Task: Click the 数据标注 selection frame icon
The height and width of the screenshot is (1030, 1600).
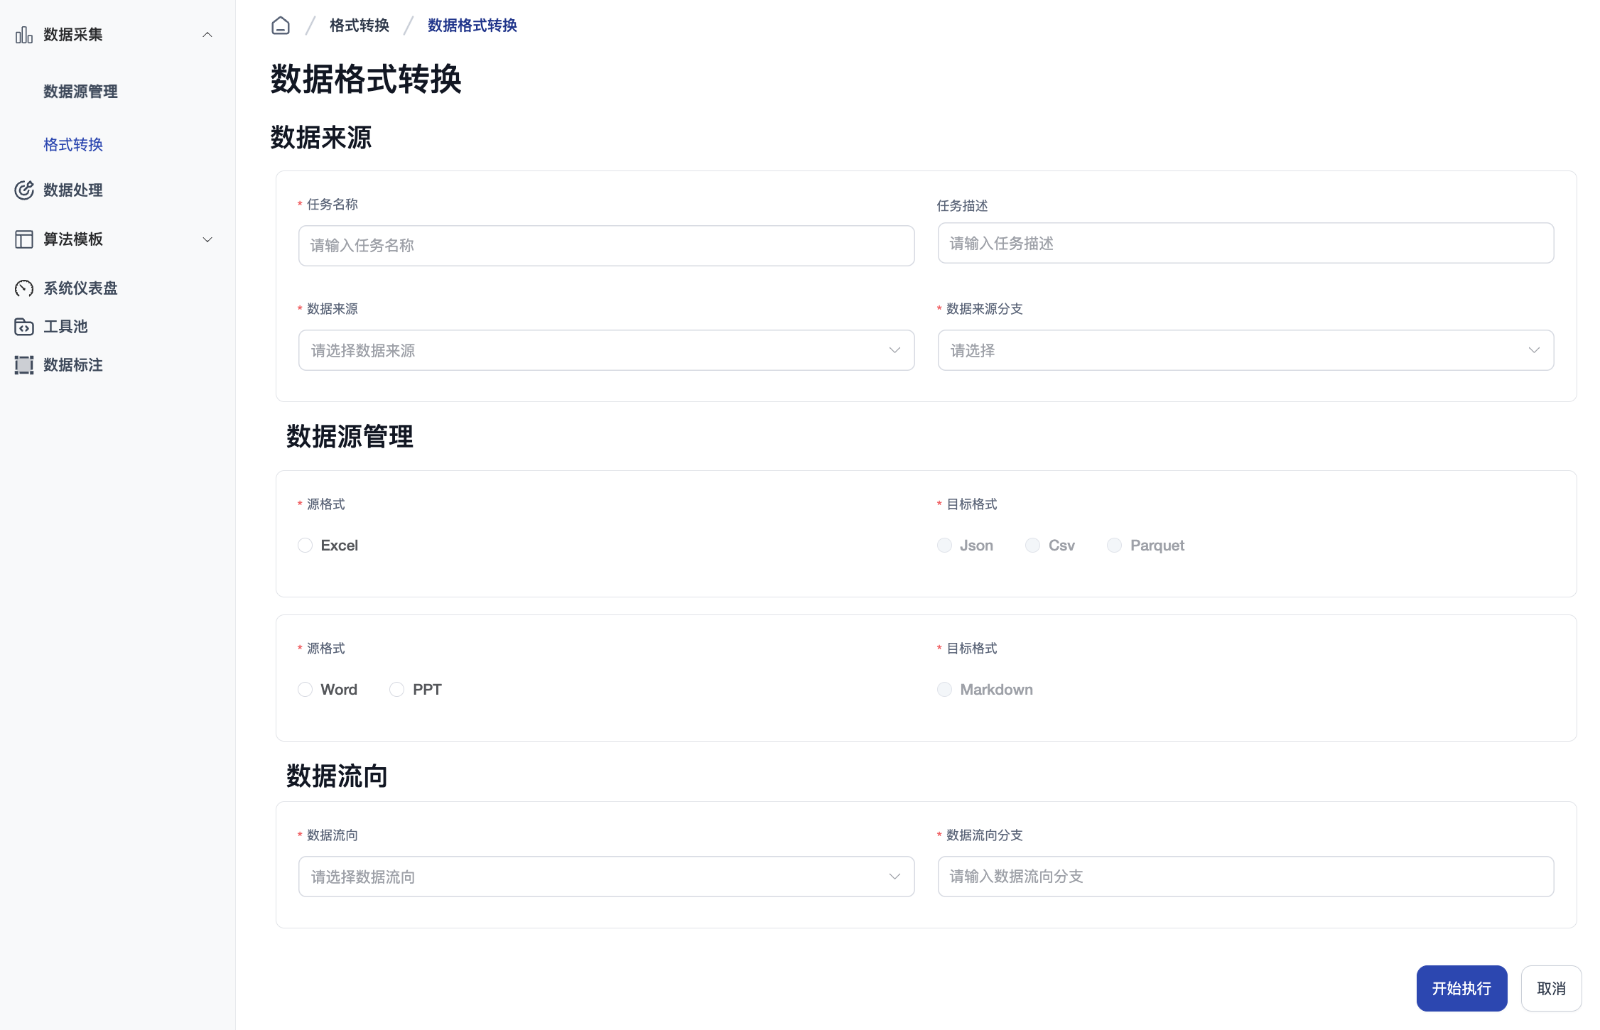Action: tap(24, 365)
